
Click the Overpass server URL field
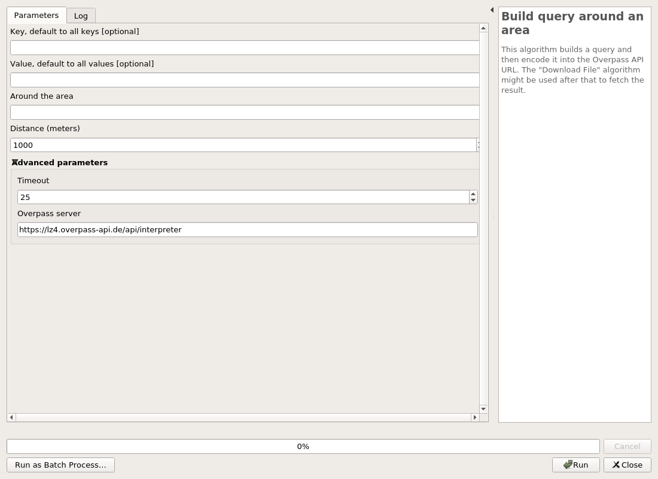(x=247, y=229)
